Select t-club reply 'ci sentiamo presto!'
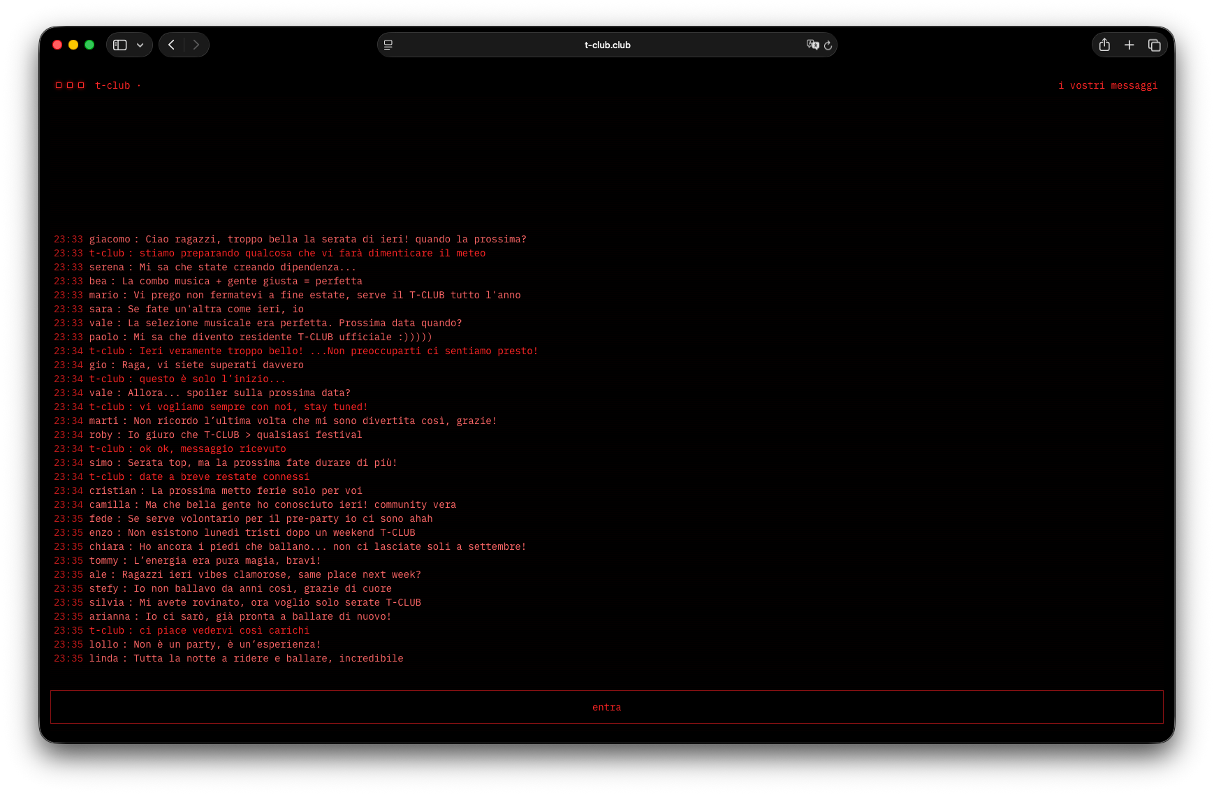The height and width of the screenshot is (795, 1214). (x=296, y=351)
